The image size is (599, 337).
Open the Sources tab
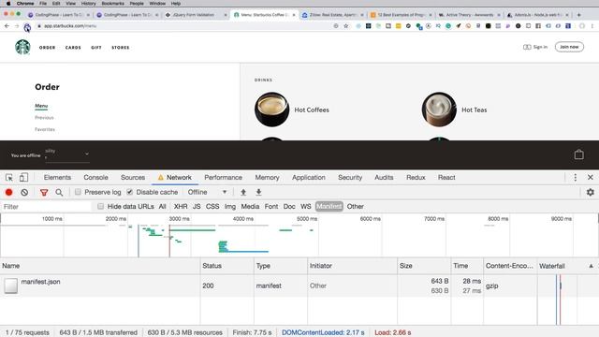[x=133, y=177]
